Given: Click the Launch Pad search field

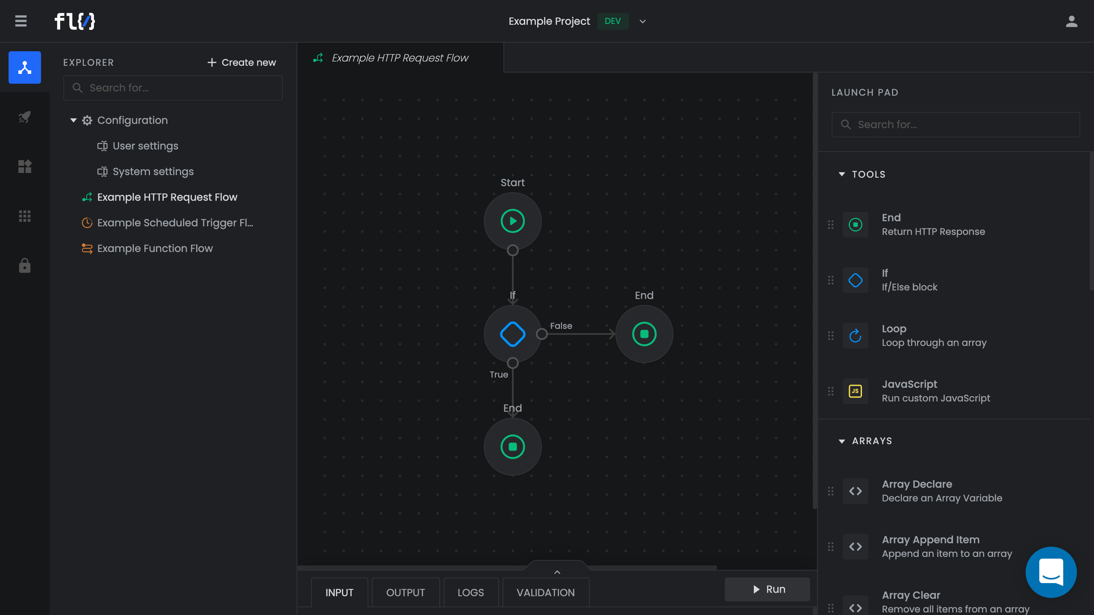Looking at the screenshot, I should pos(956,125).
